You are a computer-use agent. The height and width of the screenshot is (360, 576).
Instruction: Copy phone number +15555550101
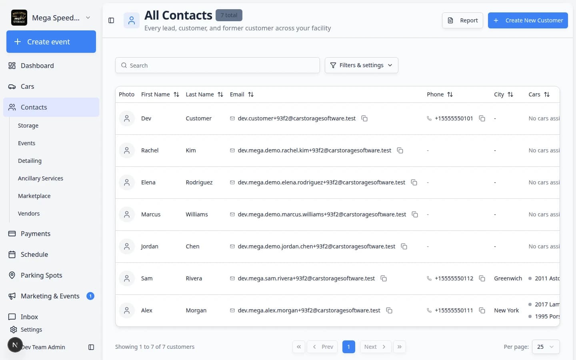pyautogui.click(x=482, y=118)
